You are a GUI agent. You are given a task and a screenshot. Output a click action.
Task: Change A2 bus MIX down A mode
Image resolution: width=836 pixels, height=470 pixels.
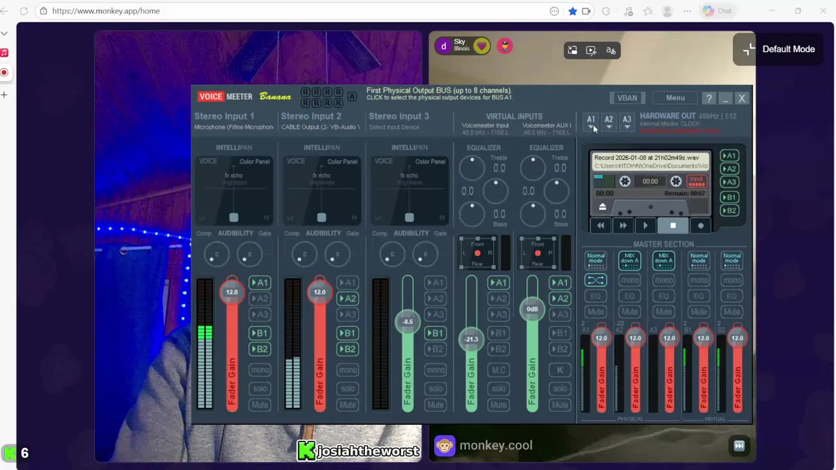coord(630,260)
